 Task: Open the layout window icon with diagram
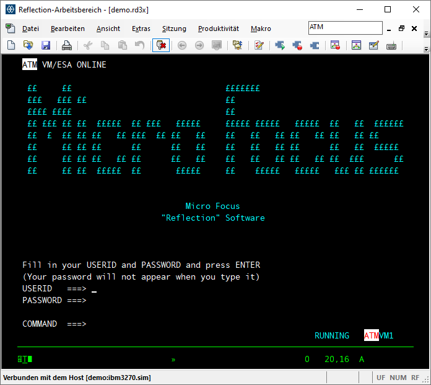[x=356, y=45]
